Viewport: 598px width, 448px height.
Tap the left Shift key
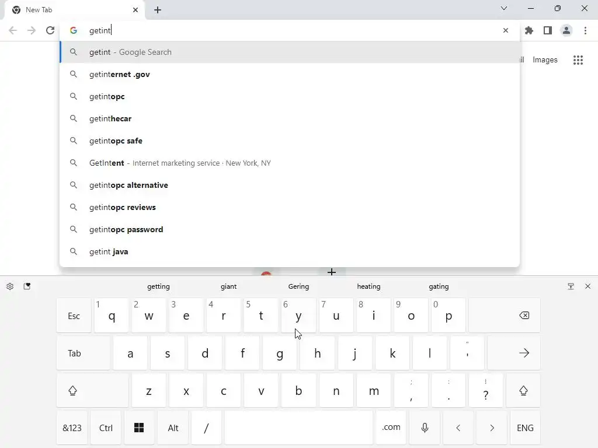point(92,390)
